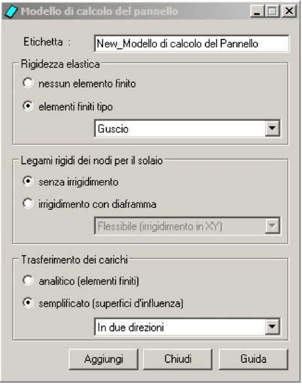Click the dialog title bar text
Image resolution: width=302 pixels, height=384 pixels.
pyautogui.click(x=100, y=11)
